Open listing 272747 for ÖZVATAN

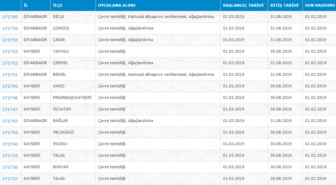pyautogui.click(x=10, y=109)
